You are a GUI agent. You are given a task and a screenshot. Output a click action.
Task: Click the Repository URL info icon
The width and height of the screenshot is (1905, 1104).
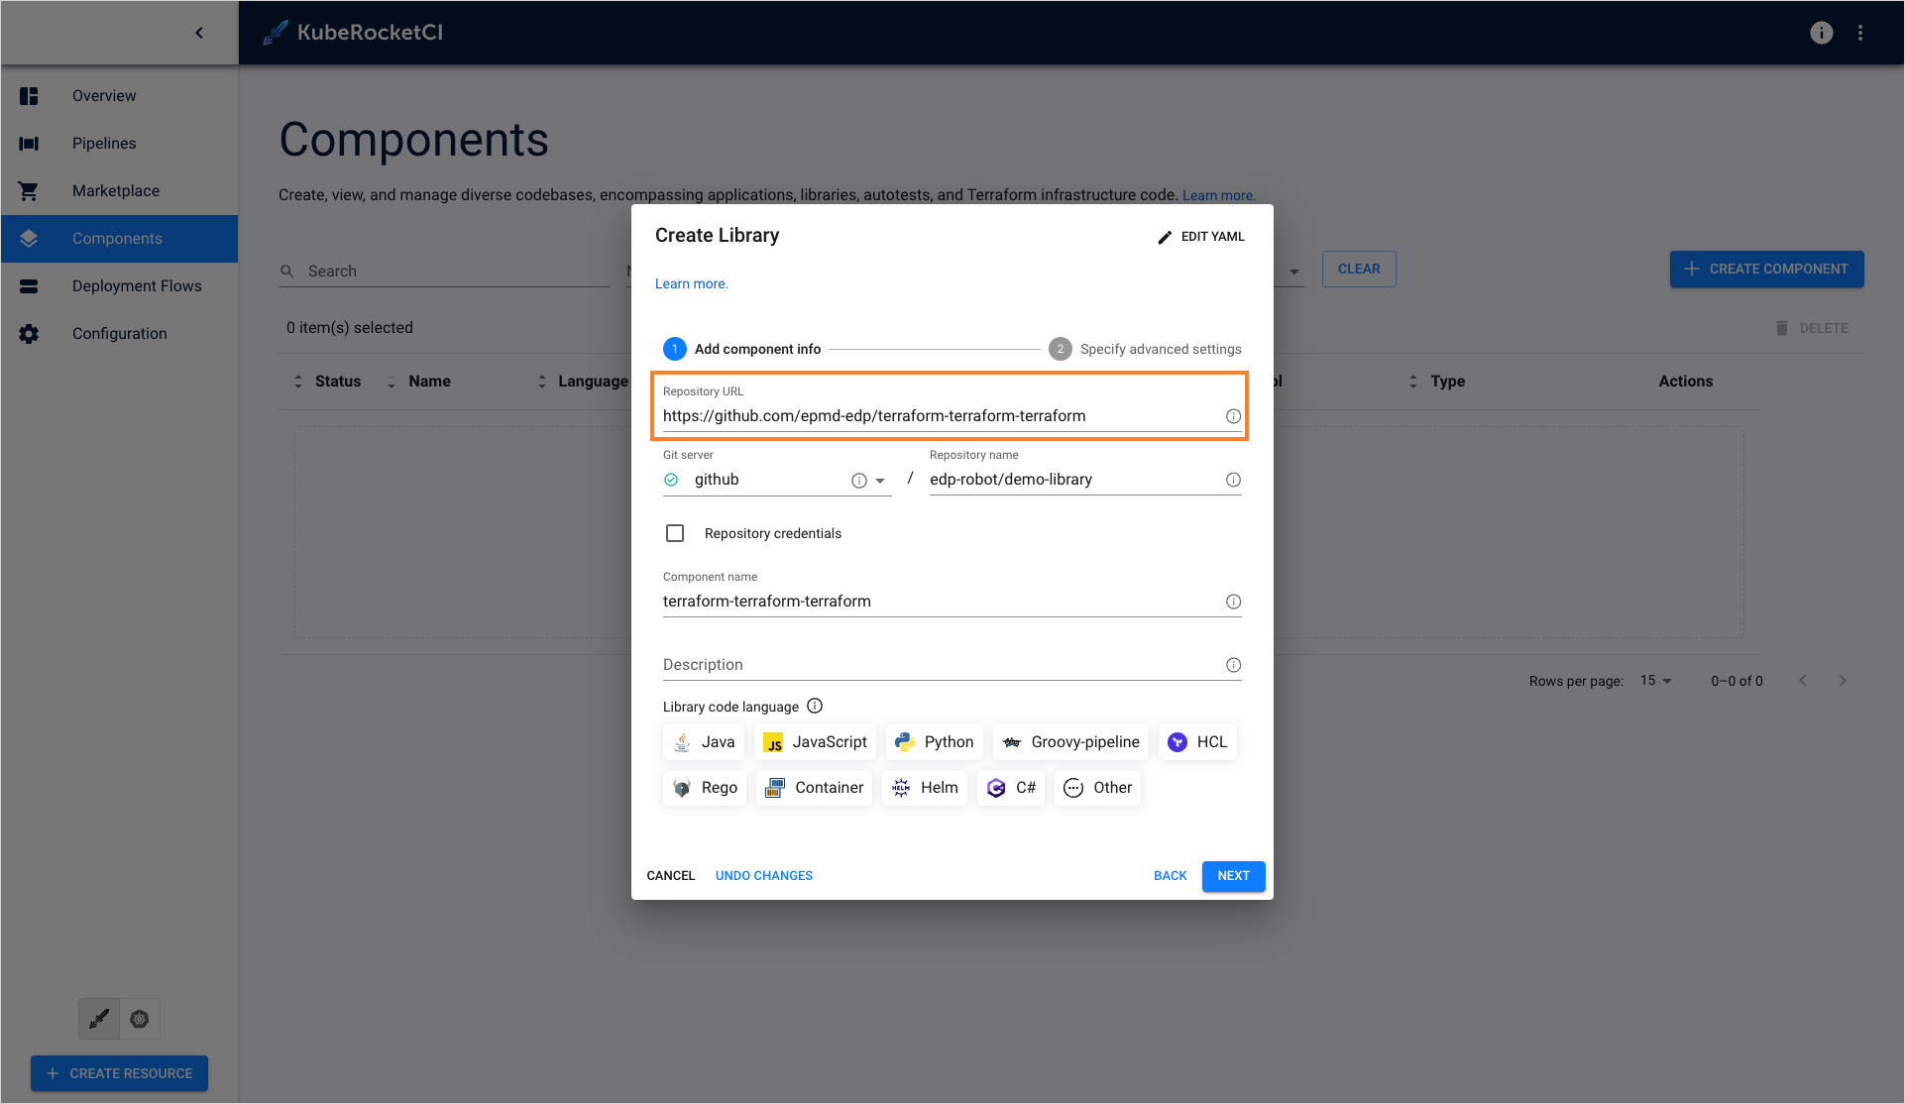[1233, 416]
